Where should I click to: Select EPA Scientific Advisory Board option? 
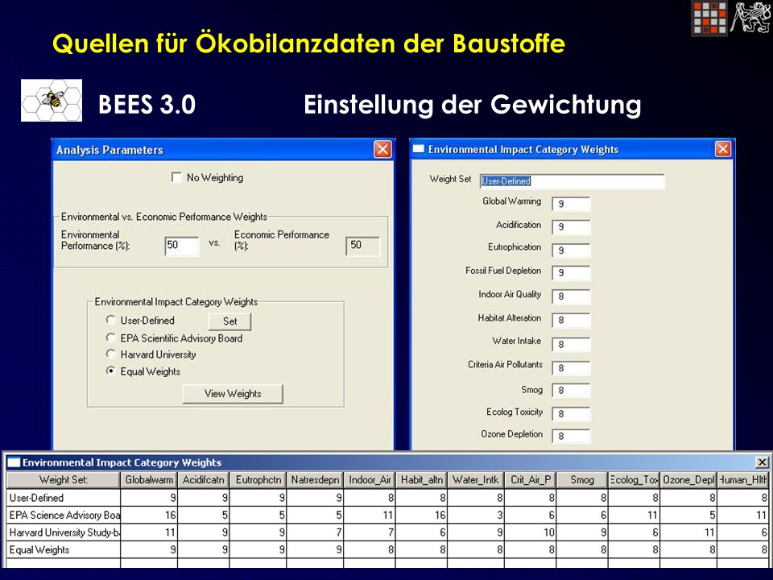point(111,338)
